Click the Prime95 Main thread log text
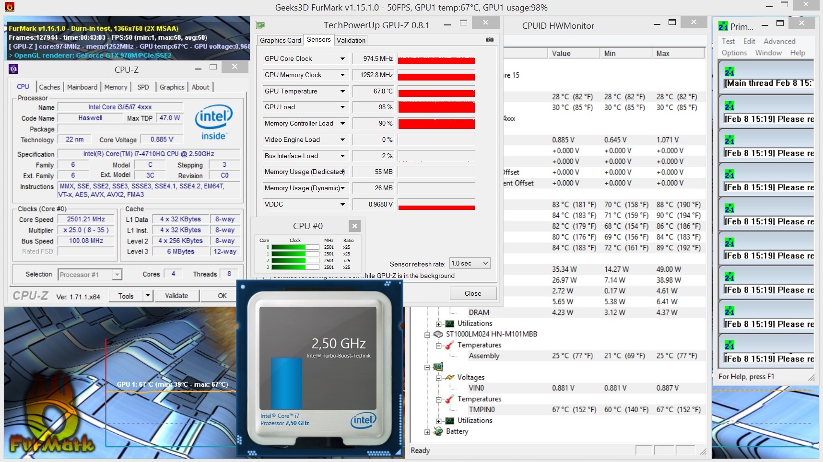The height and width of the screenshot is (462, 823). pyautogui.click(x=769, y=83)
